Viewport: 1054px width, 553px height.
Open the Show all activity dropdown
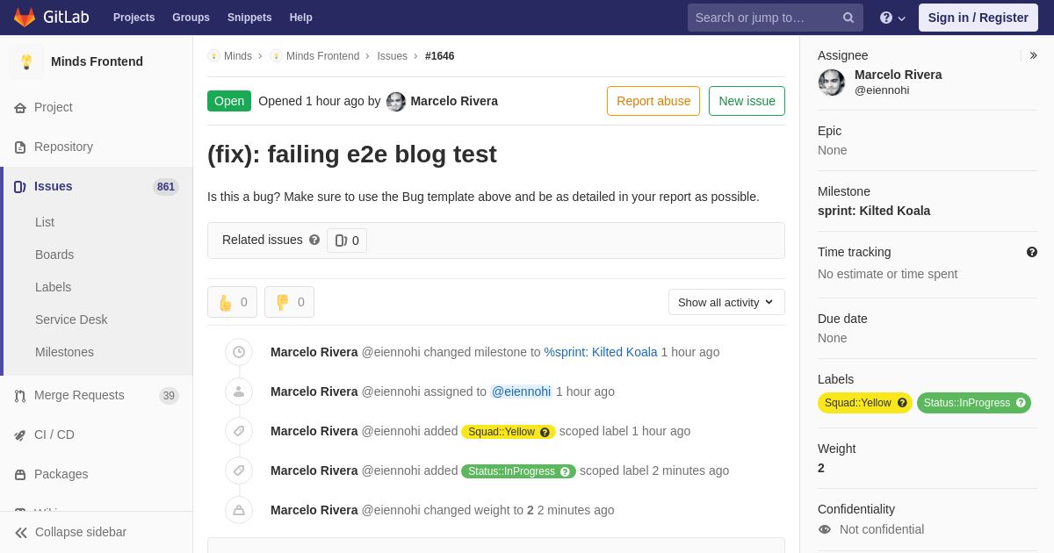click(x=726, y=302)
